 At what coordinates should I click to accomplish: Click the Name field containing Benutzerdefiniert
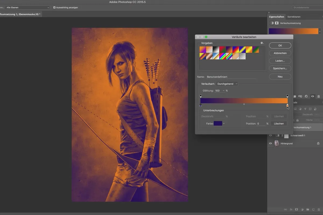pyautogui.click(x=231, y=77)
